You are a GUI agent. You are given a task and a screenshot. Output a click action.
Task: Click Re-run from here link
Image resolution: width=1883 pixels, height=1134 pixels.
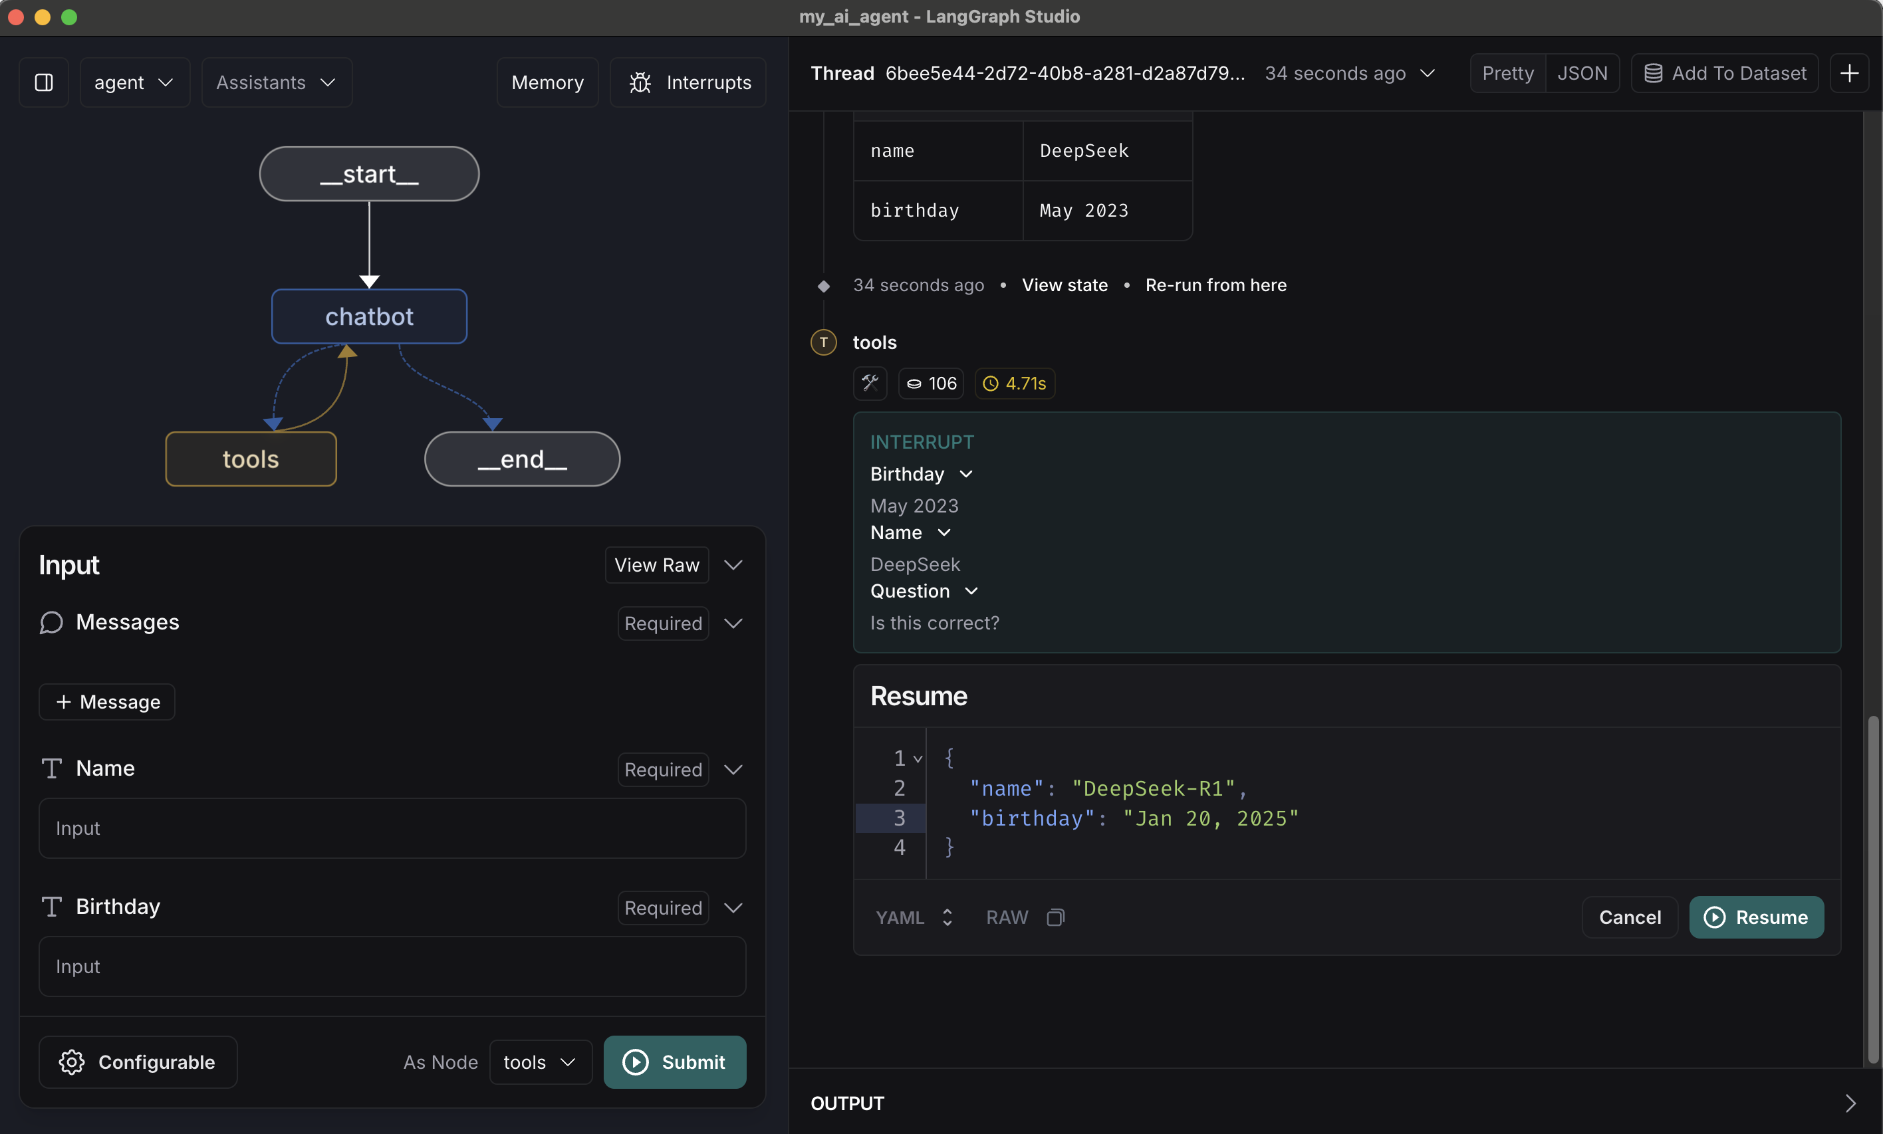[x=1215, y=285]
